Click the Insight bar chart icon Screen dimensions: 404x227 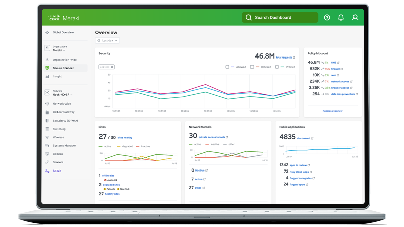click(x=47, y=77)
